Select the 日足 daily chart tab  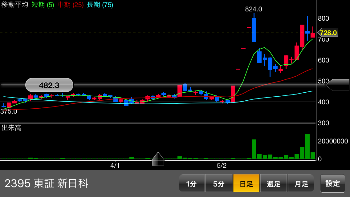click(x=246, y=183)
